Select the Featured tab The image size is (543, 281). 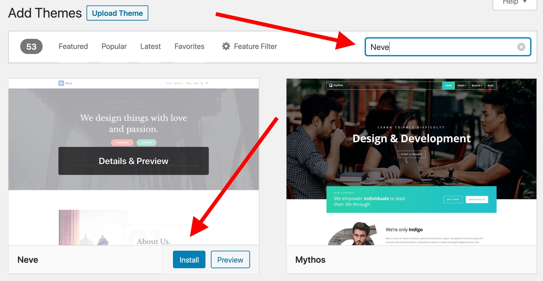click(73, 46)
